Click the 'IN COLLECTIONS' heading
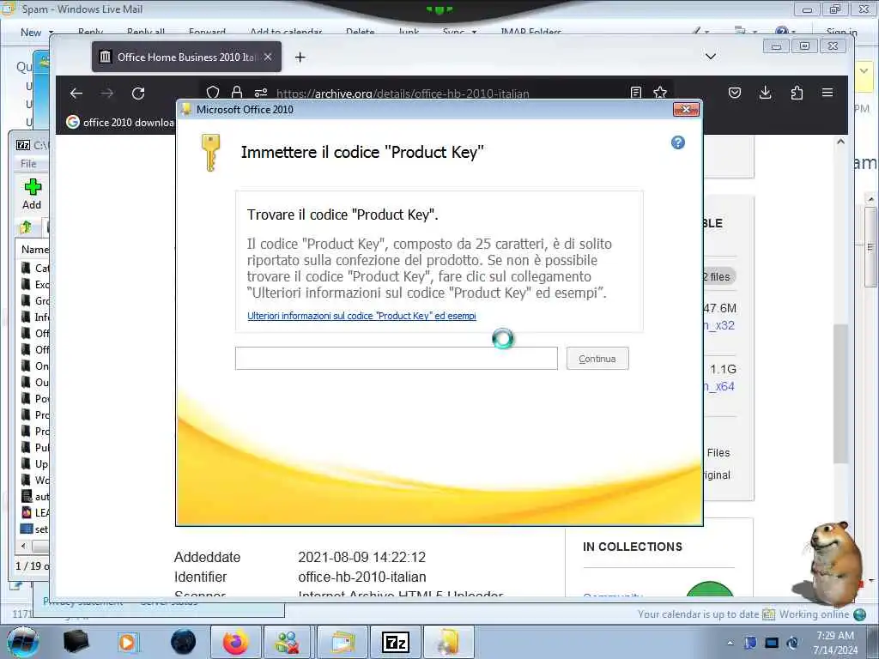Viewport: 879px width, 659px height. coord(633,547)
